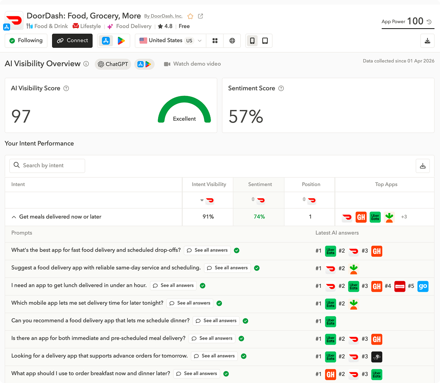
Task: Click green check on same-day service prompt
Action: (257, 268)
